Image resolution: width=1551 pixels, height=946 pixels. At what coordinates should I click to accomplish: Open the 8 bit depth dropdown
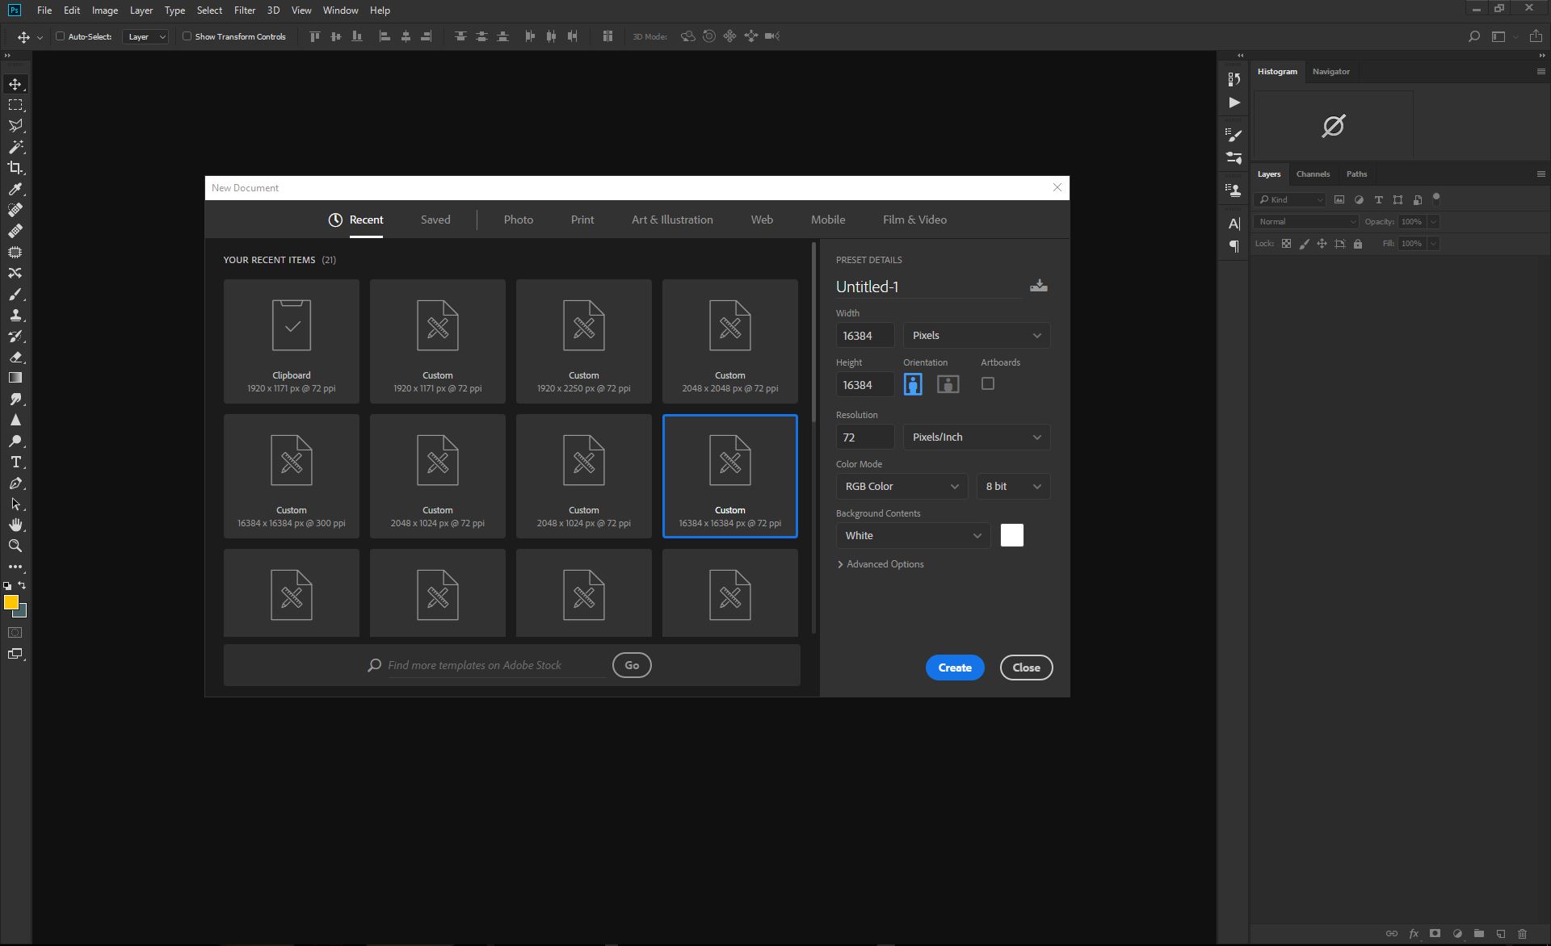[1013, 487]
